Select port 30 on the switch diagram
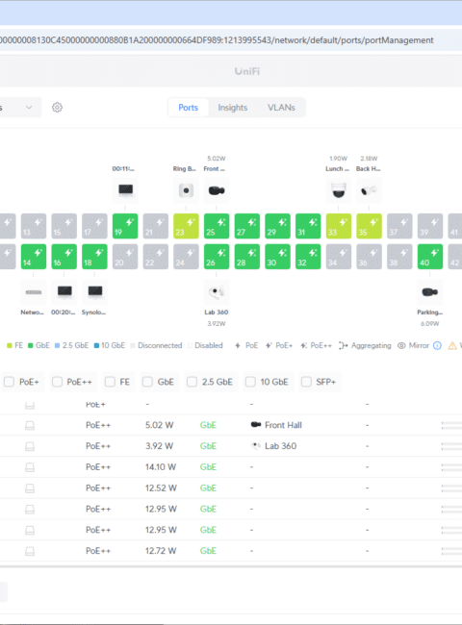 coord(277,257)
